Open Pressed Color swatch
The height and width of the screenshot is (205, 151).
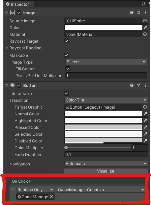[103, 127]
